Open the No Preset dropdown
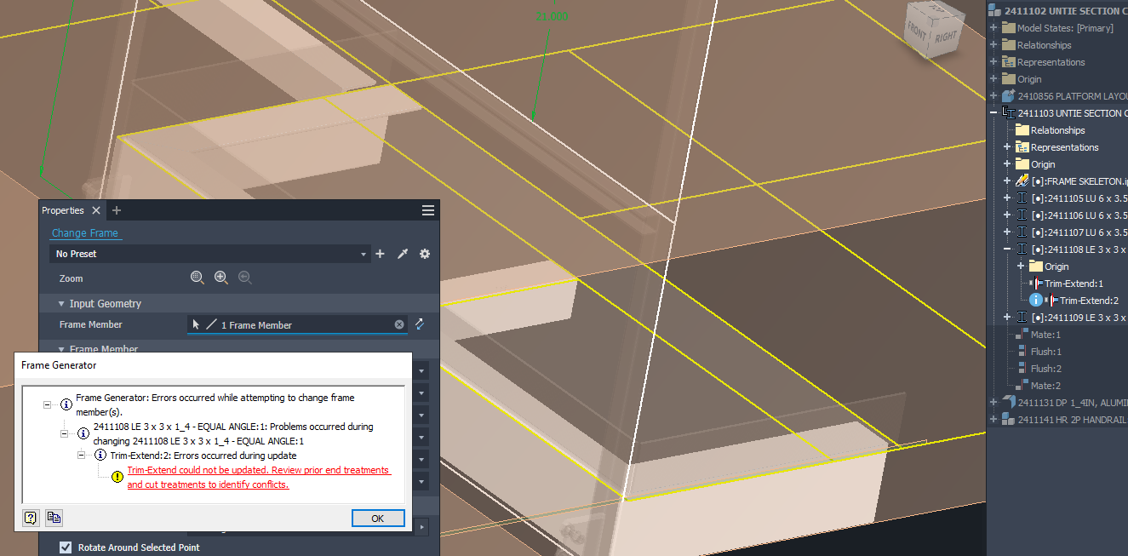Image resolution: width=1128 pixels, height=556 pixels. coord(363,254)
